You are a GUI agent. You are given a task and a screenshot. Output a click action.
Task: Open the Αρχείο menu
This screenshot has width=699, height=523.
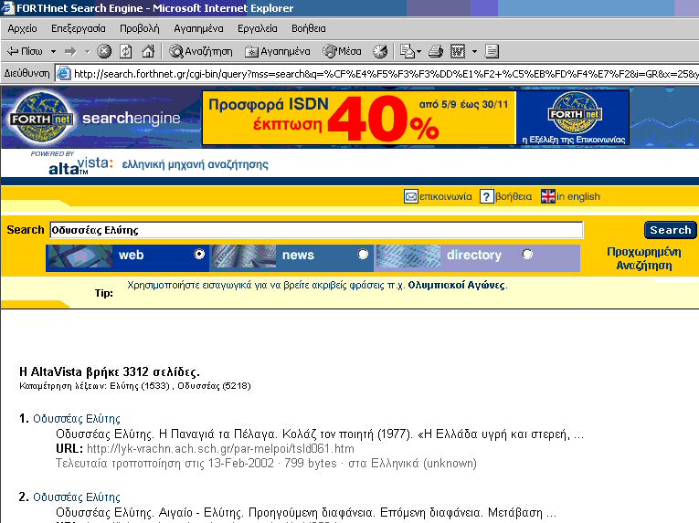(22, 28)
